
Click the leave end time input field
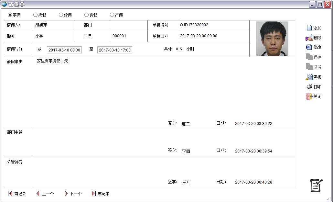coord(114,50)
